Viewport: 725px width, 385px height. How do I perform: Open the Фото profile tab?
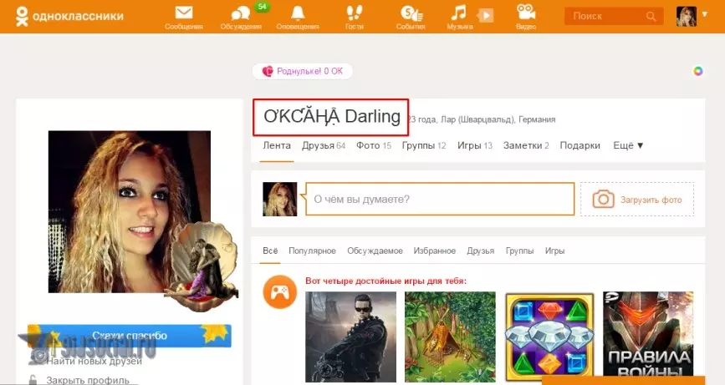(373, 145)
